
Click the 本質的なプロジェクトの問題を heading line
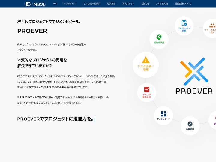[x=42, y=60]
